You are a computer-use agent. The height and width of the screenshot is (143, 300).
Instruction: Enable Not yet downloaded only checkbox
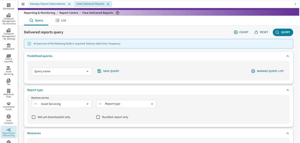pyautogui.click(x=33, y=117)
